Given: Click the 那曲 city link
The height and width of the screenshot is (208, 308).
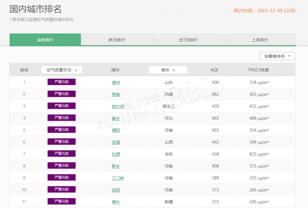Looking at the screenshot, I should tap(116, 95).
